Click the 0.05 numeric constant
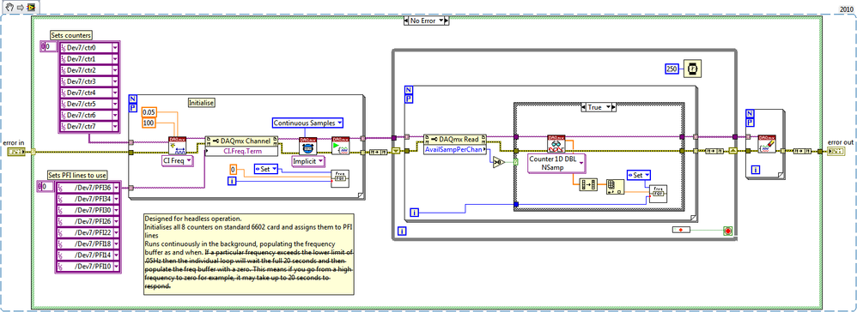The height and width of the screenshot is (312, 857). point(149,111)
